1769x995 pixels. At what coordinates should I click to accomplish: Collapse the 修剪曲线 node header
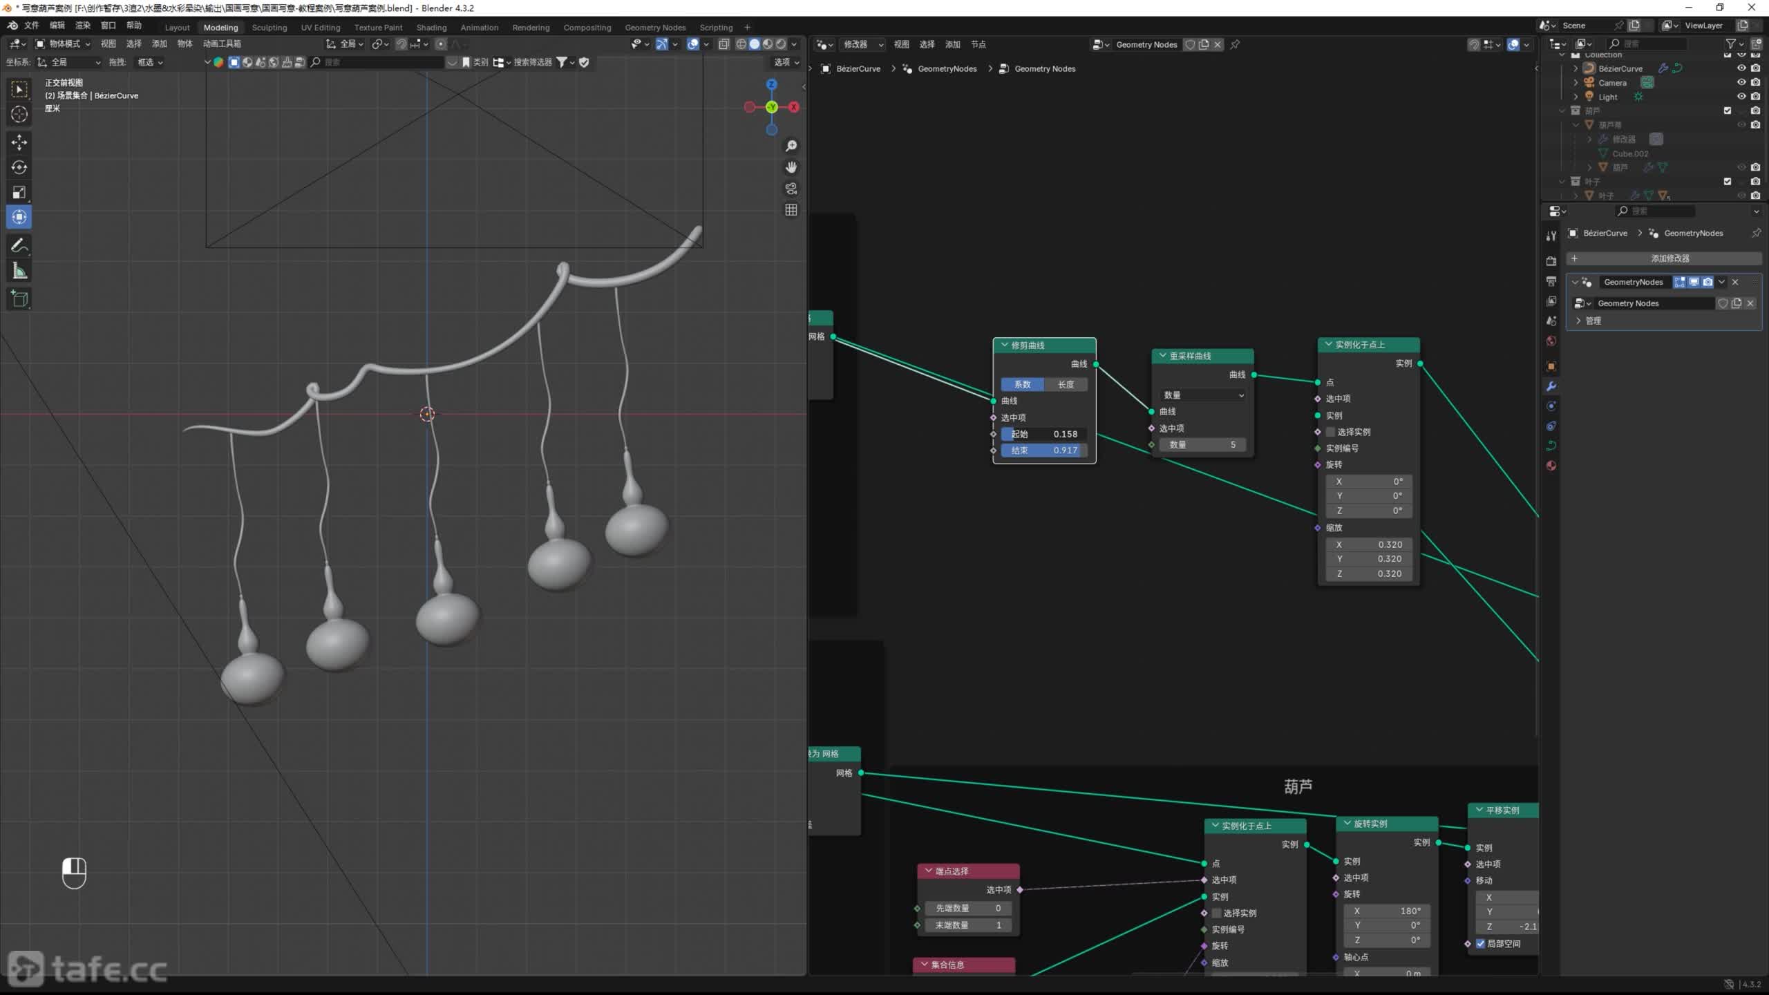(1004, 345)
